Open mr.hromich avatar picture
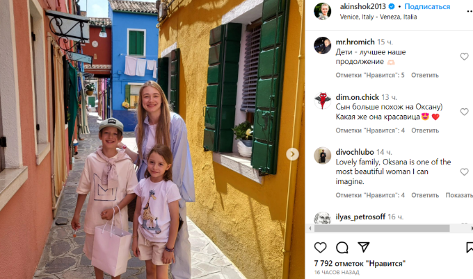The height and width of the screenshot is (279, 473). [323, 45]
